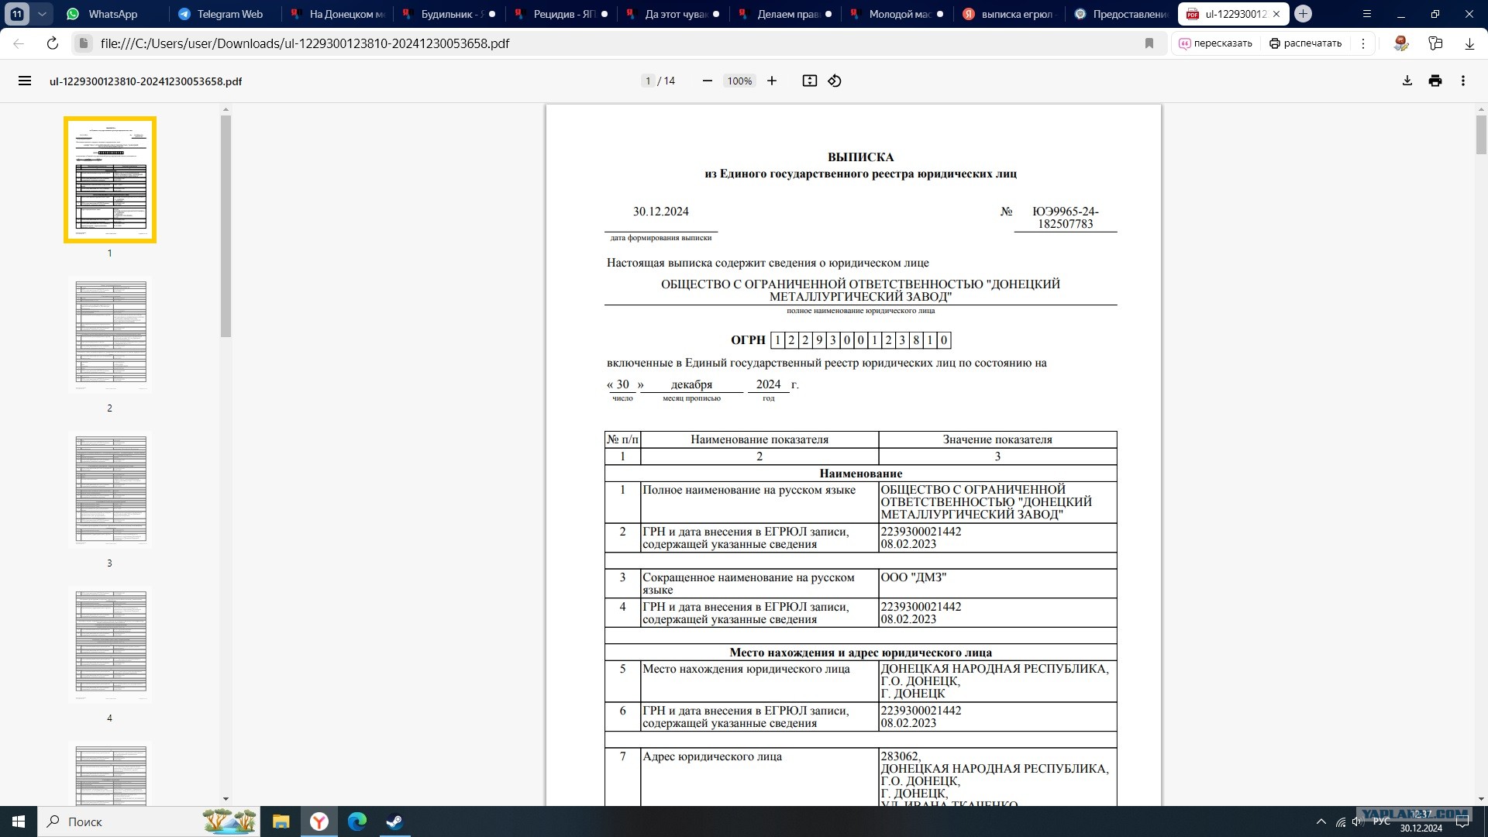
Task: Click the "распечатать" button
Action: tap(1305, 43)
